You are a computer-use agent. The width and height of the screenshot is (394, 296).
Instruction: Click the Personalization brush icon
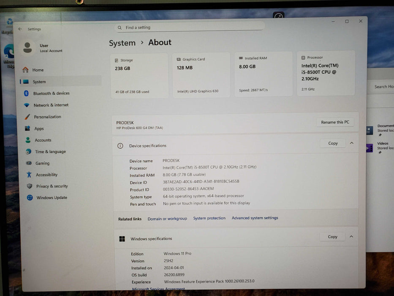pos(27,117)
